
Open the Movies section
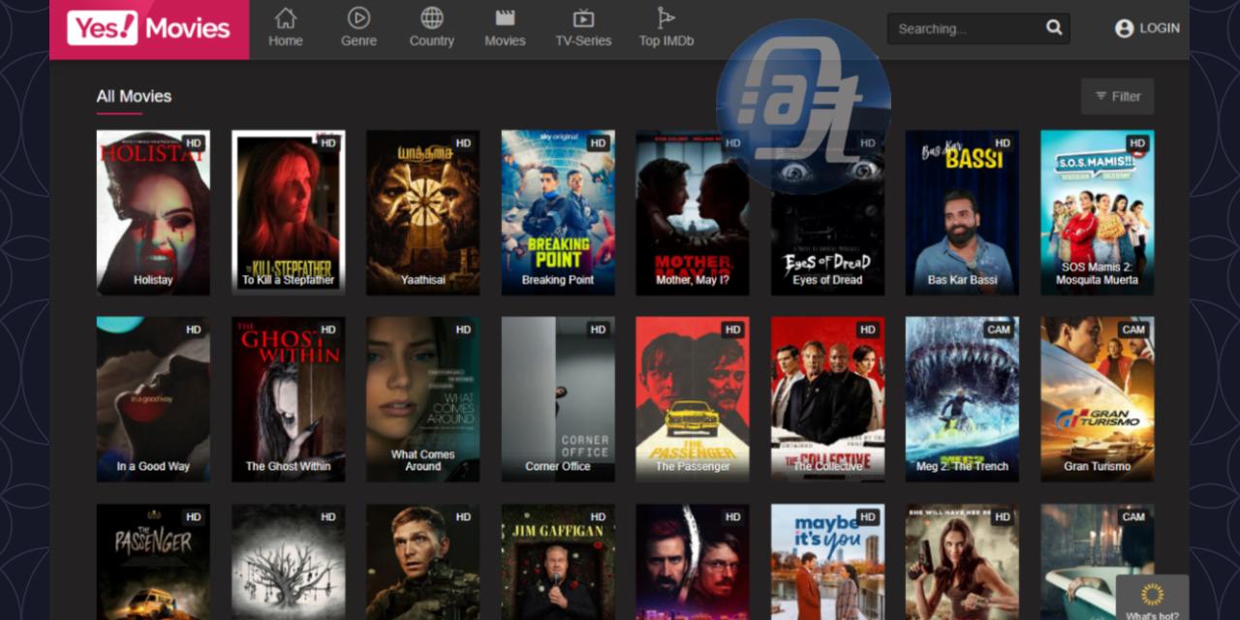pyautogui.click(x=505, y=28)
